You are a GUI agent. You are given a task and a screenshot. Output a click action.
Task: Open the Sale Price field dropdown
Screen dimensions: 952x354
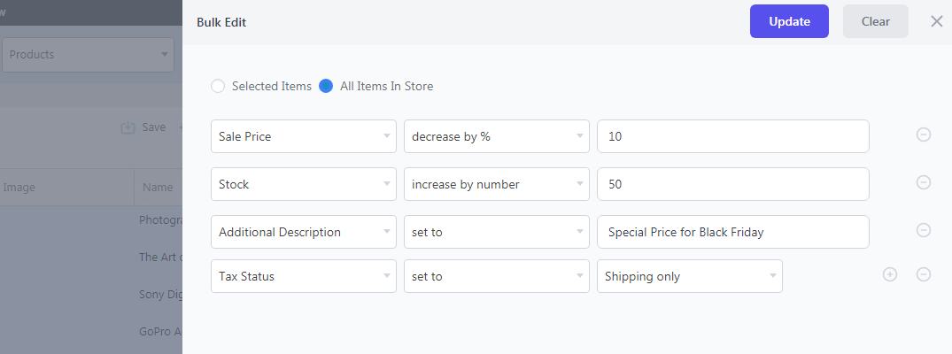coord(304,136)
